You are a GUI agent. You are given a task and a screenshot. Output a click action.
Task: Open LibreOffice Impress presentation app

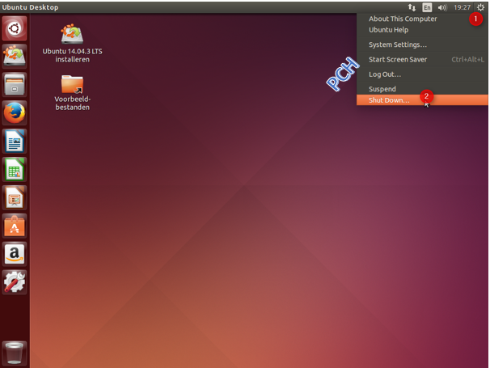click(15, 197)
